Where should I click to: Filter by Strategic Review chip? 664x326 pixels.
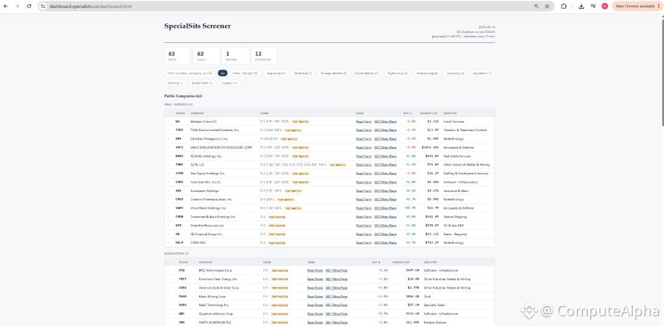[333, 73]
